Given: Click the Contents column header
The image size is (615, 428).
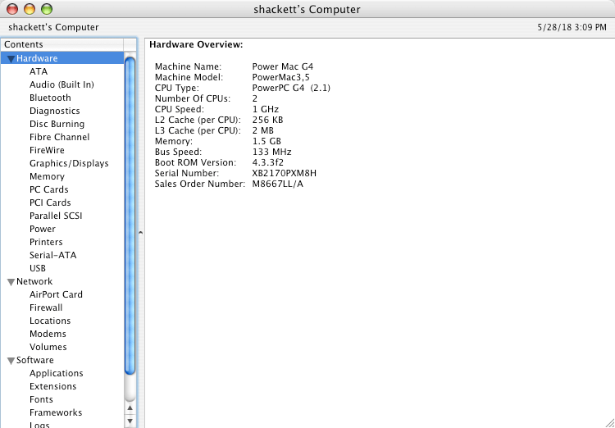Looking at the screenshot, I should click(62, 44).
